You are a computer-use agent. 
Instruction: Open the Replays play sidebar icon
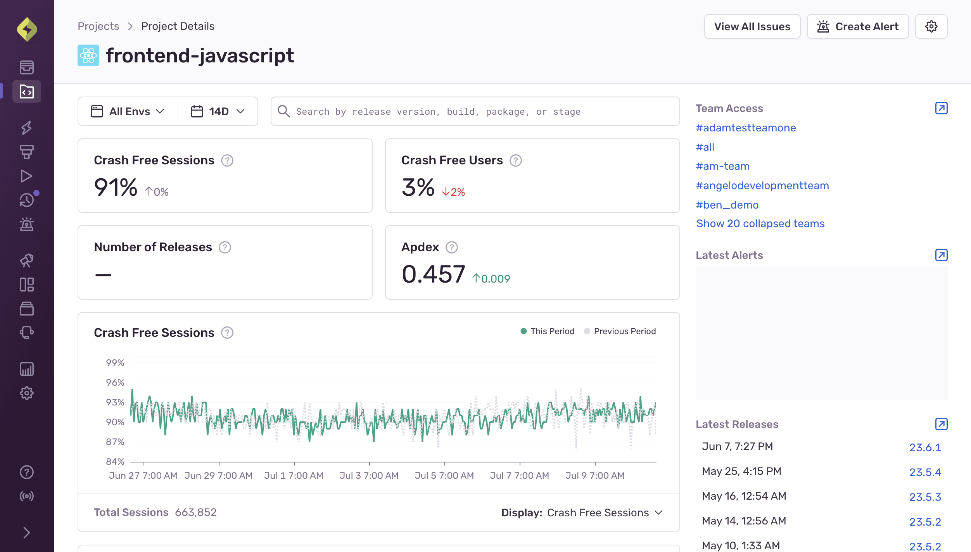27,176
